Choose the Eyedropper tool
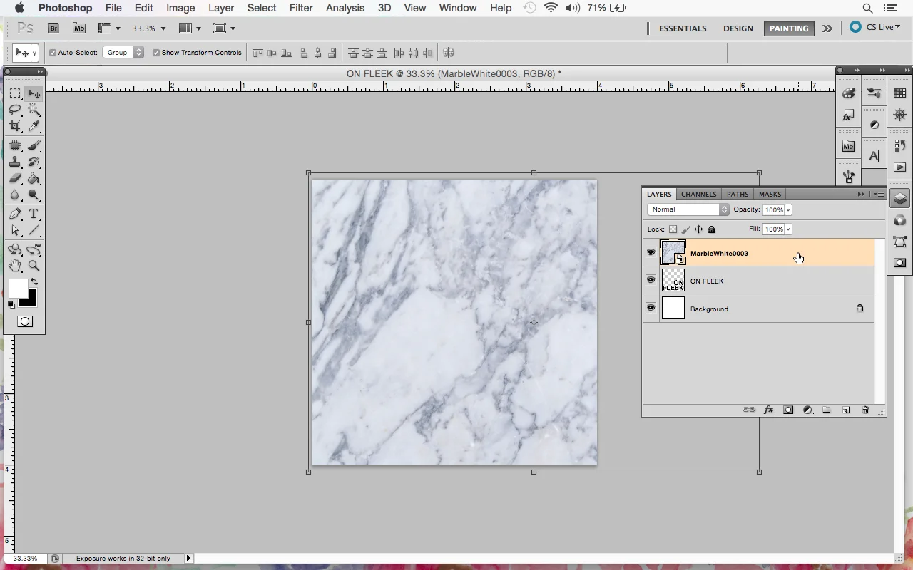The image size is (913, 570). [x=34, y=127]
